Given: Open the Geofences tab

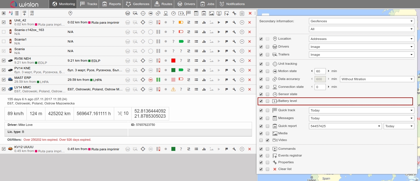Looking at the screenshot, I should (138, 4).
